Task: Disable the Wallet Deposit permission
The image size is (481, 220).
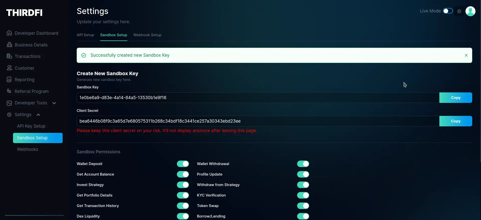Action: click(x=183, y=164)
